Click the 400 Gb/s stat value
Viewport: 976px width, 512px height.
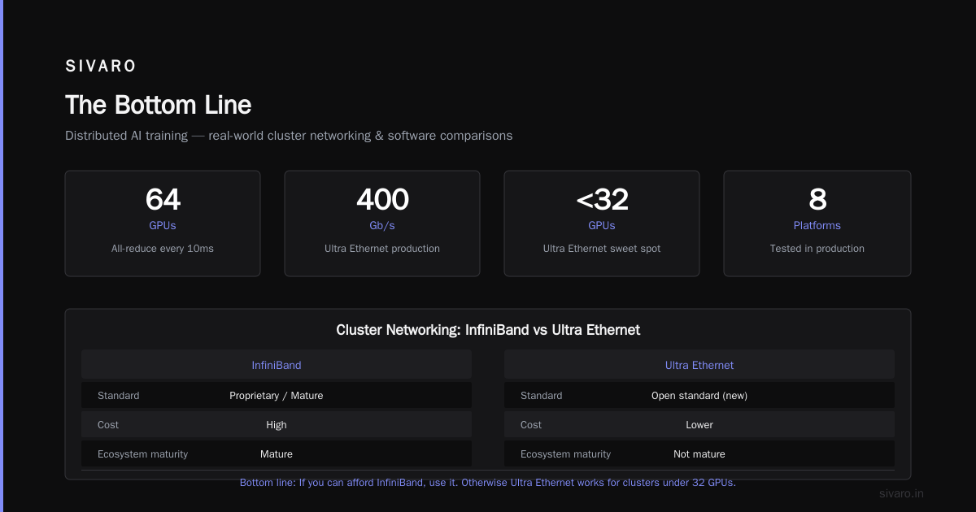click(x=382, y=199)
